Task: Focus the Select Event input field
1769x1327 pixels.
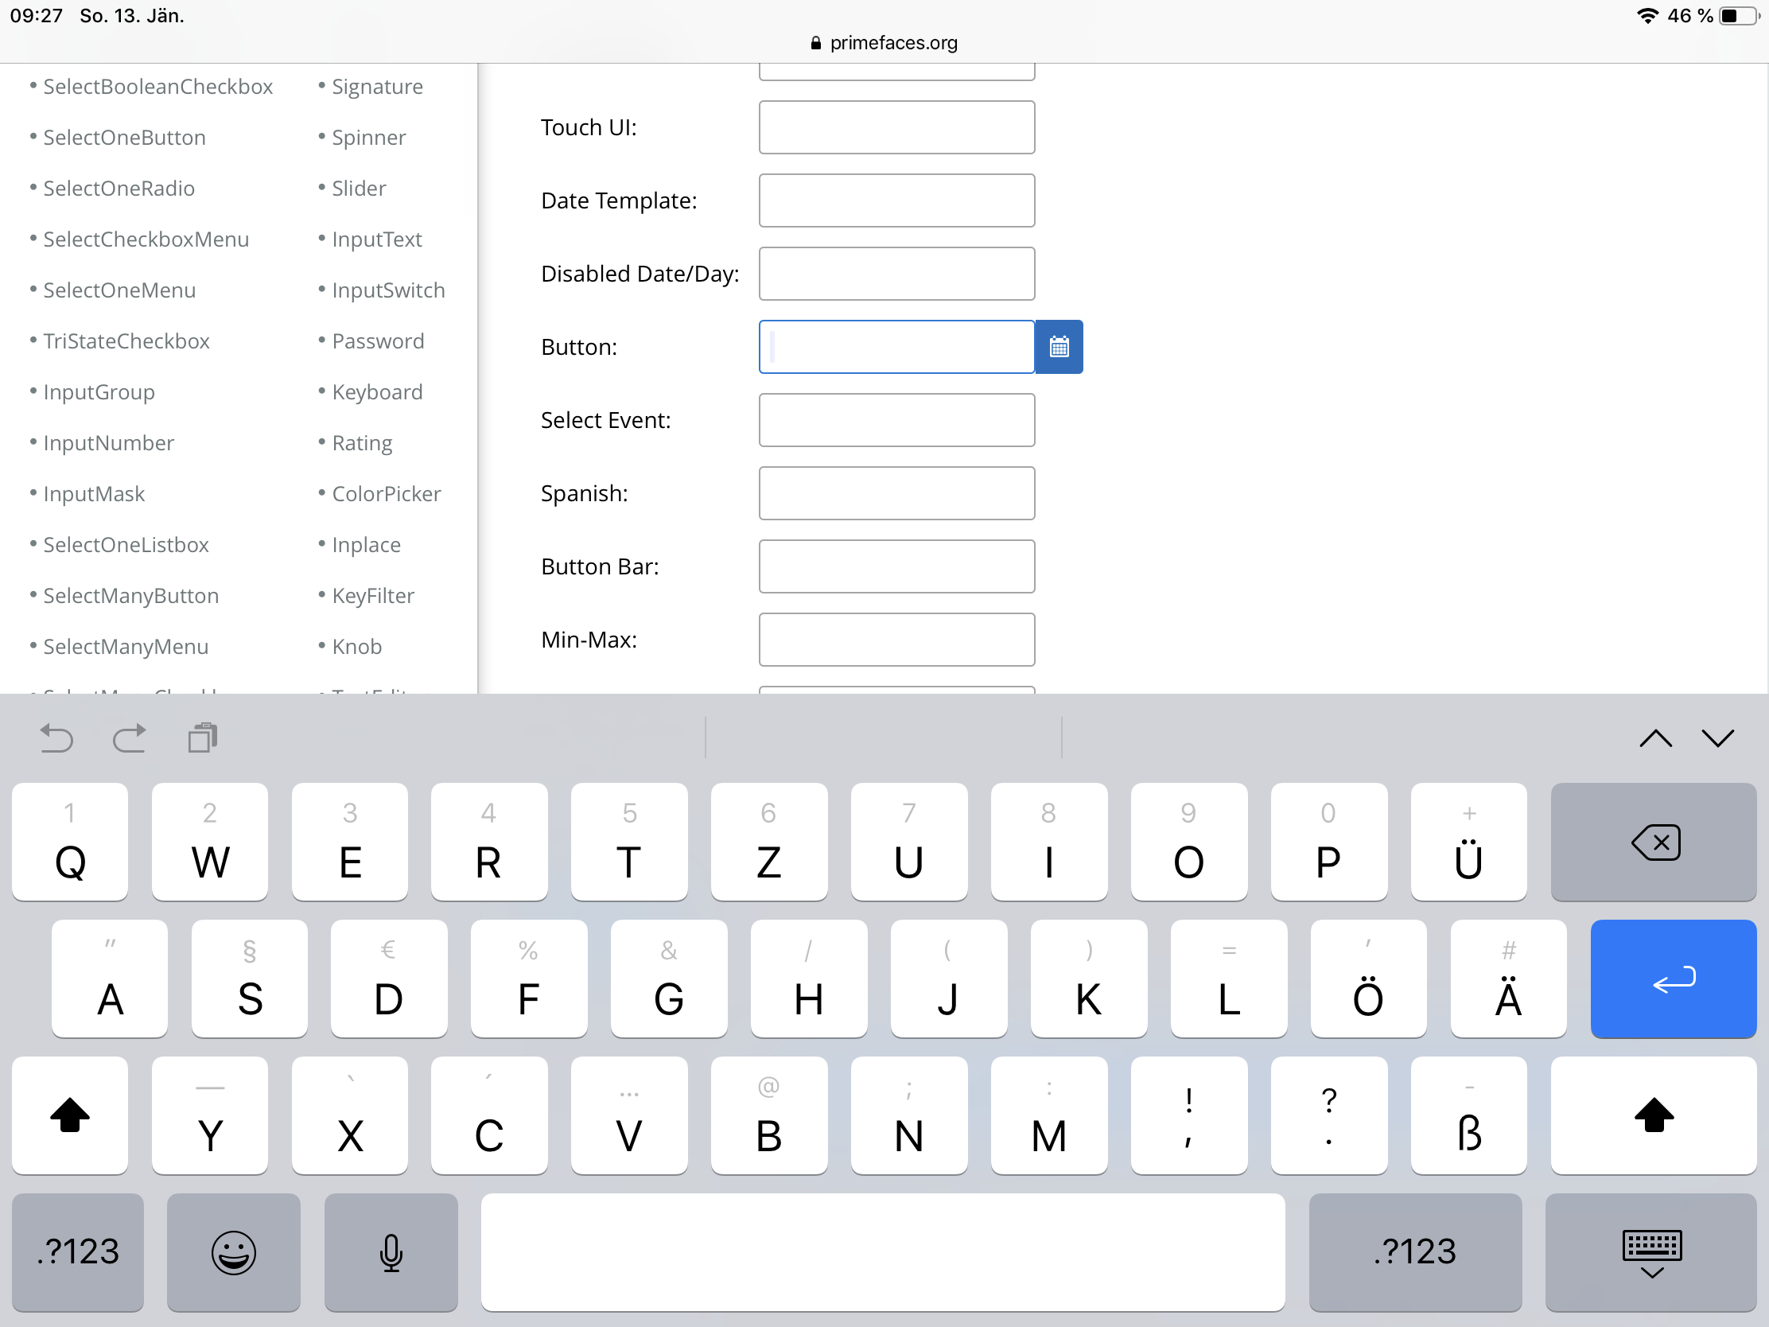Action: pos(896,420)
